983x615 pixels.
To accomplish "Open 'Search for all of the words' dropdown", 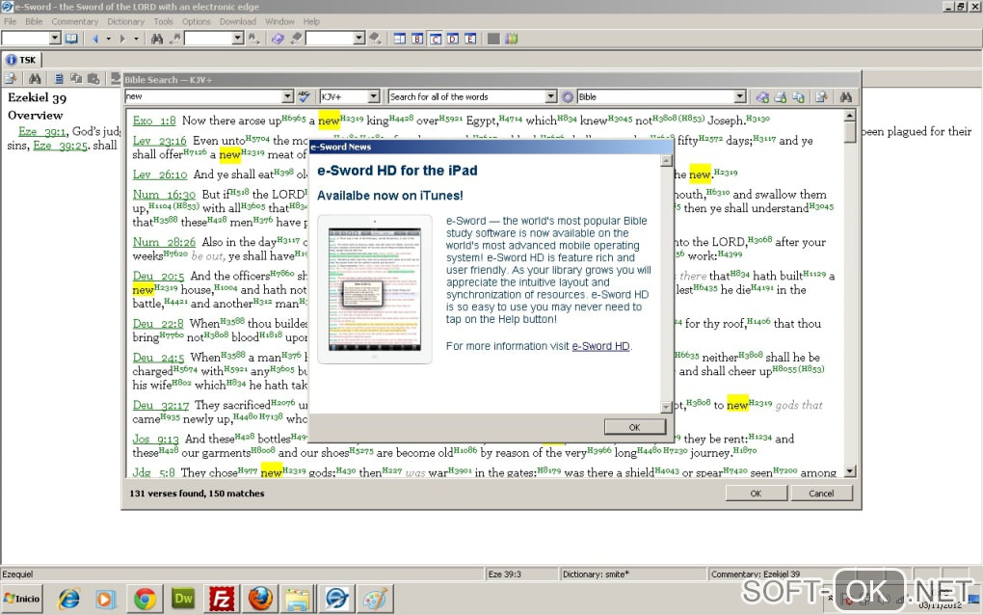I will tap(550, 96).
